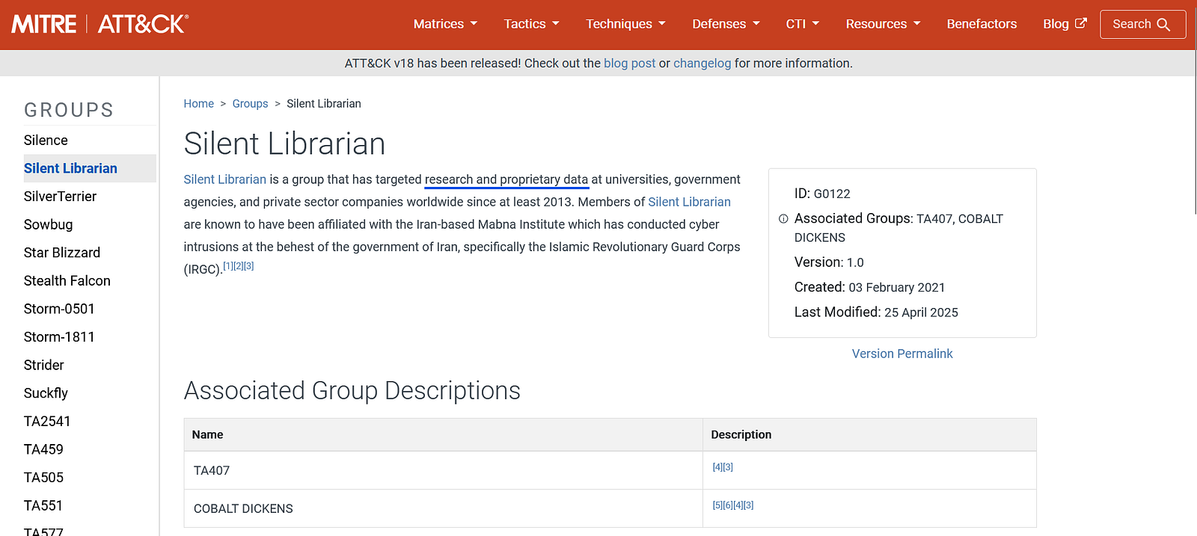Select Sowbug in sidebar

pyautogui.click(x=48, y=224)
